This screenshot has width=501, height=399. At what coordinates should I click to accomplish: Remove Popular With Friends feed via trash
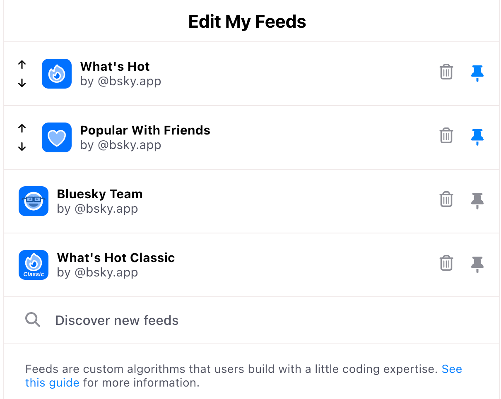[446, 136]
